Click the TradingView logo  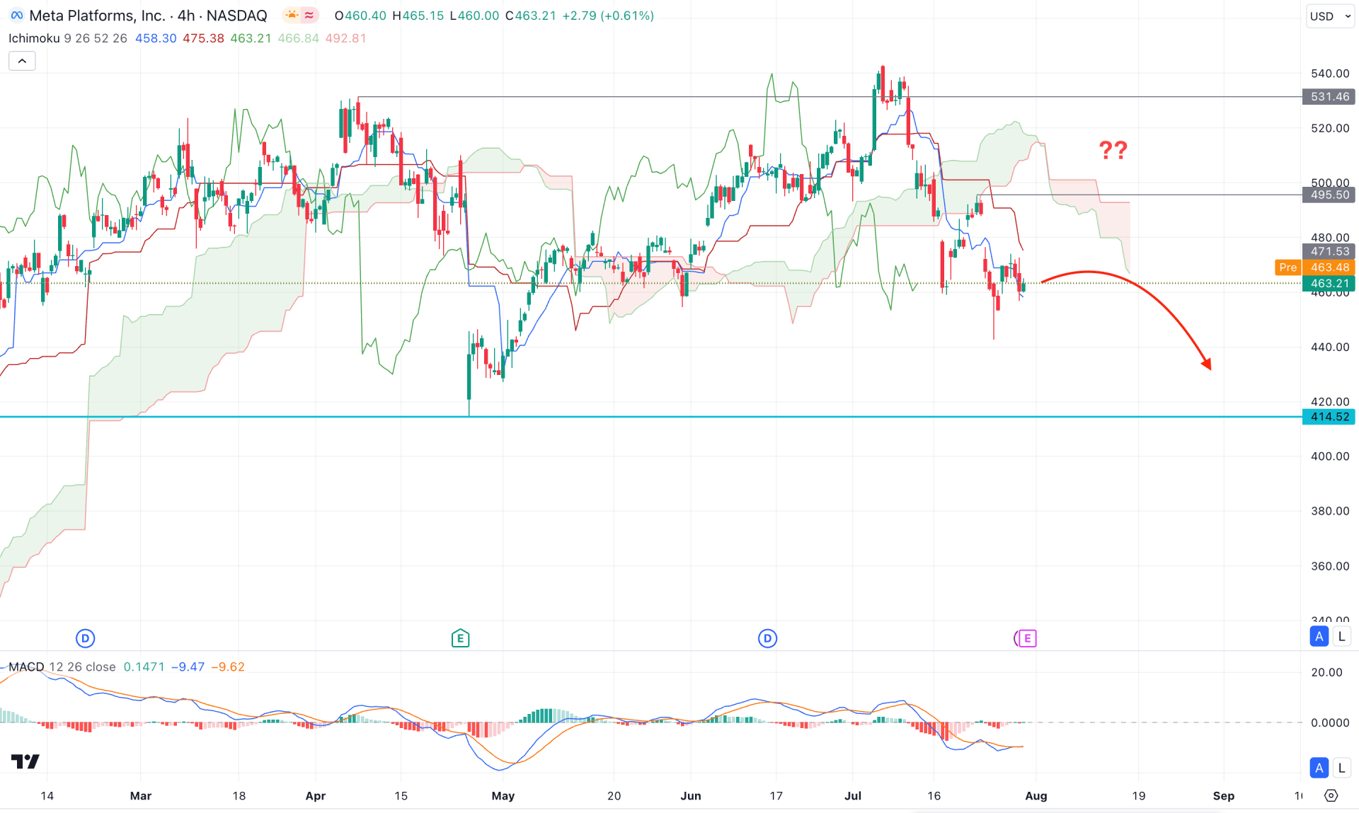(x=25, y=761)
